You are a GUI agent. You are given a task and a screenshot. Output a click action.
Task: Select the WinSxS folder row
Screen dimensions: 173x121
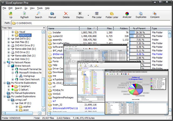pos(56,94)
